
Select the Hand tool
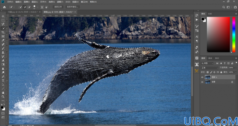3,93
